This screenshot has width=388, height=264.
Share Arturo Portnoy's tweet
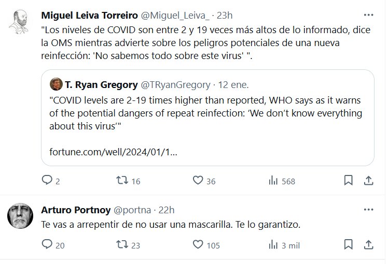pos(368,245)
